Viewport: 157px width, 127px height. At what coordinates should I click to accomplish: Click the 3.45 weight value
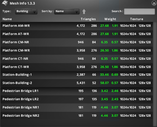104,99
